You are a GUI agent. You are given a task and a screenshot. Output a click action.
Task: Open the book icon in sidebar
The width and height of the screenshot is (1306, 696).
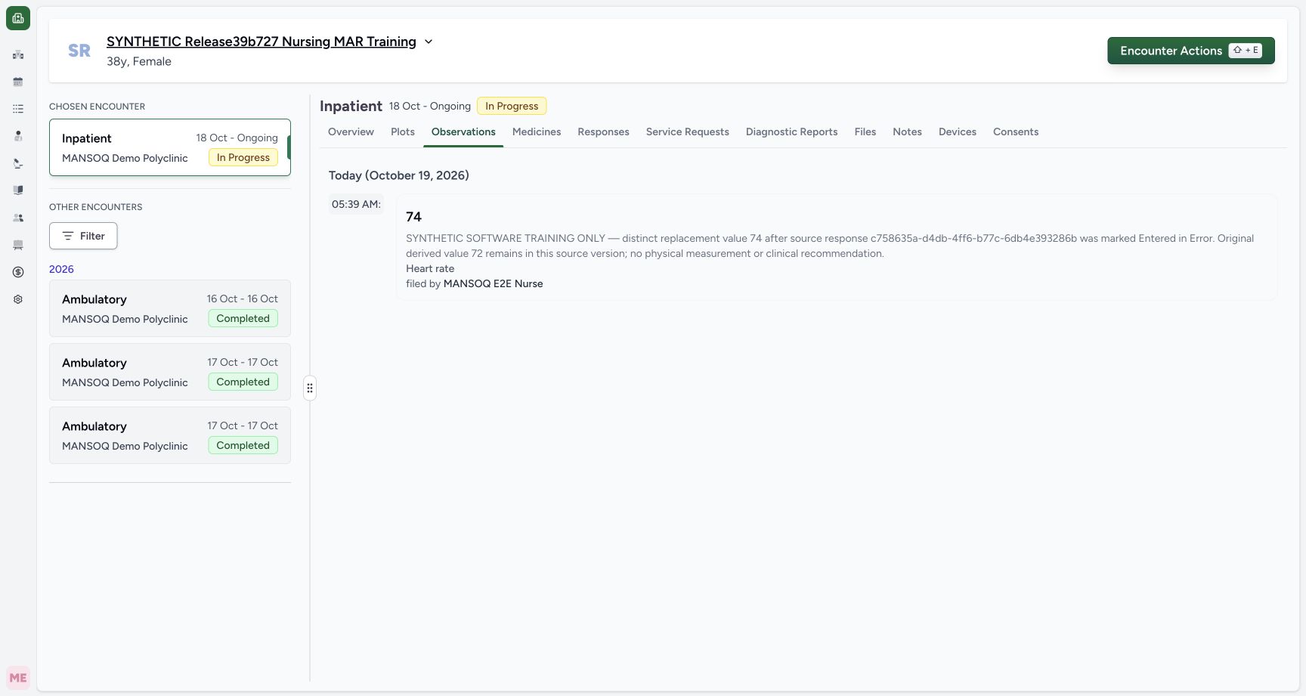point(18,190)
